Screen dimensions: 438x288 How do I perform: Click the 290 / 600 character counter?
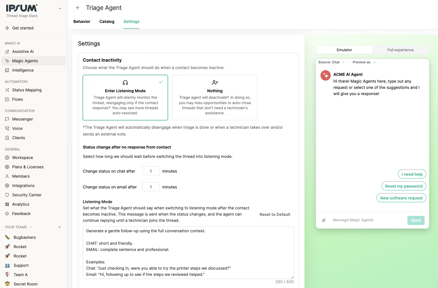[284, 282]
